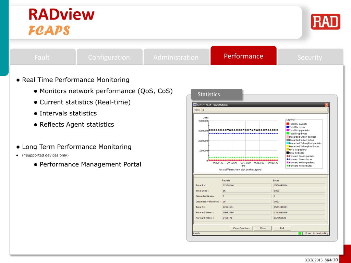This screenshot has width=351, height=263.
Task: Select Total Rx bytes legend swatch
Action: point(288,127)
